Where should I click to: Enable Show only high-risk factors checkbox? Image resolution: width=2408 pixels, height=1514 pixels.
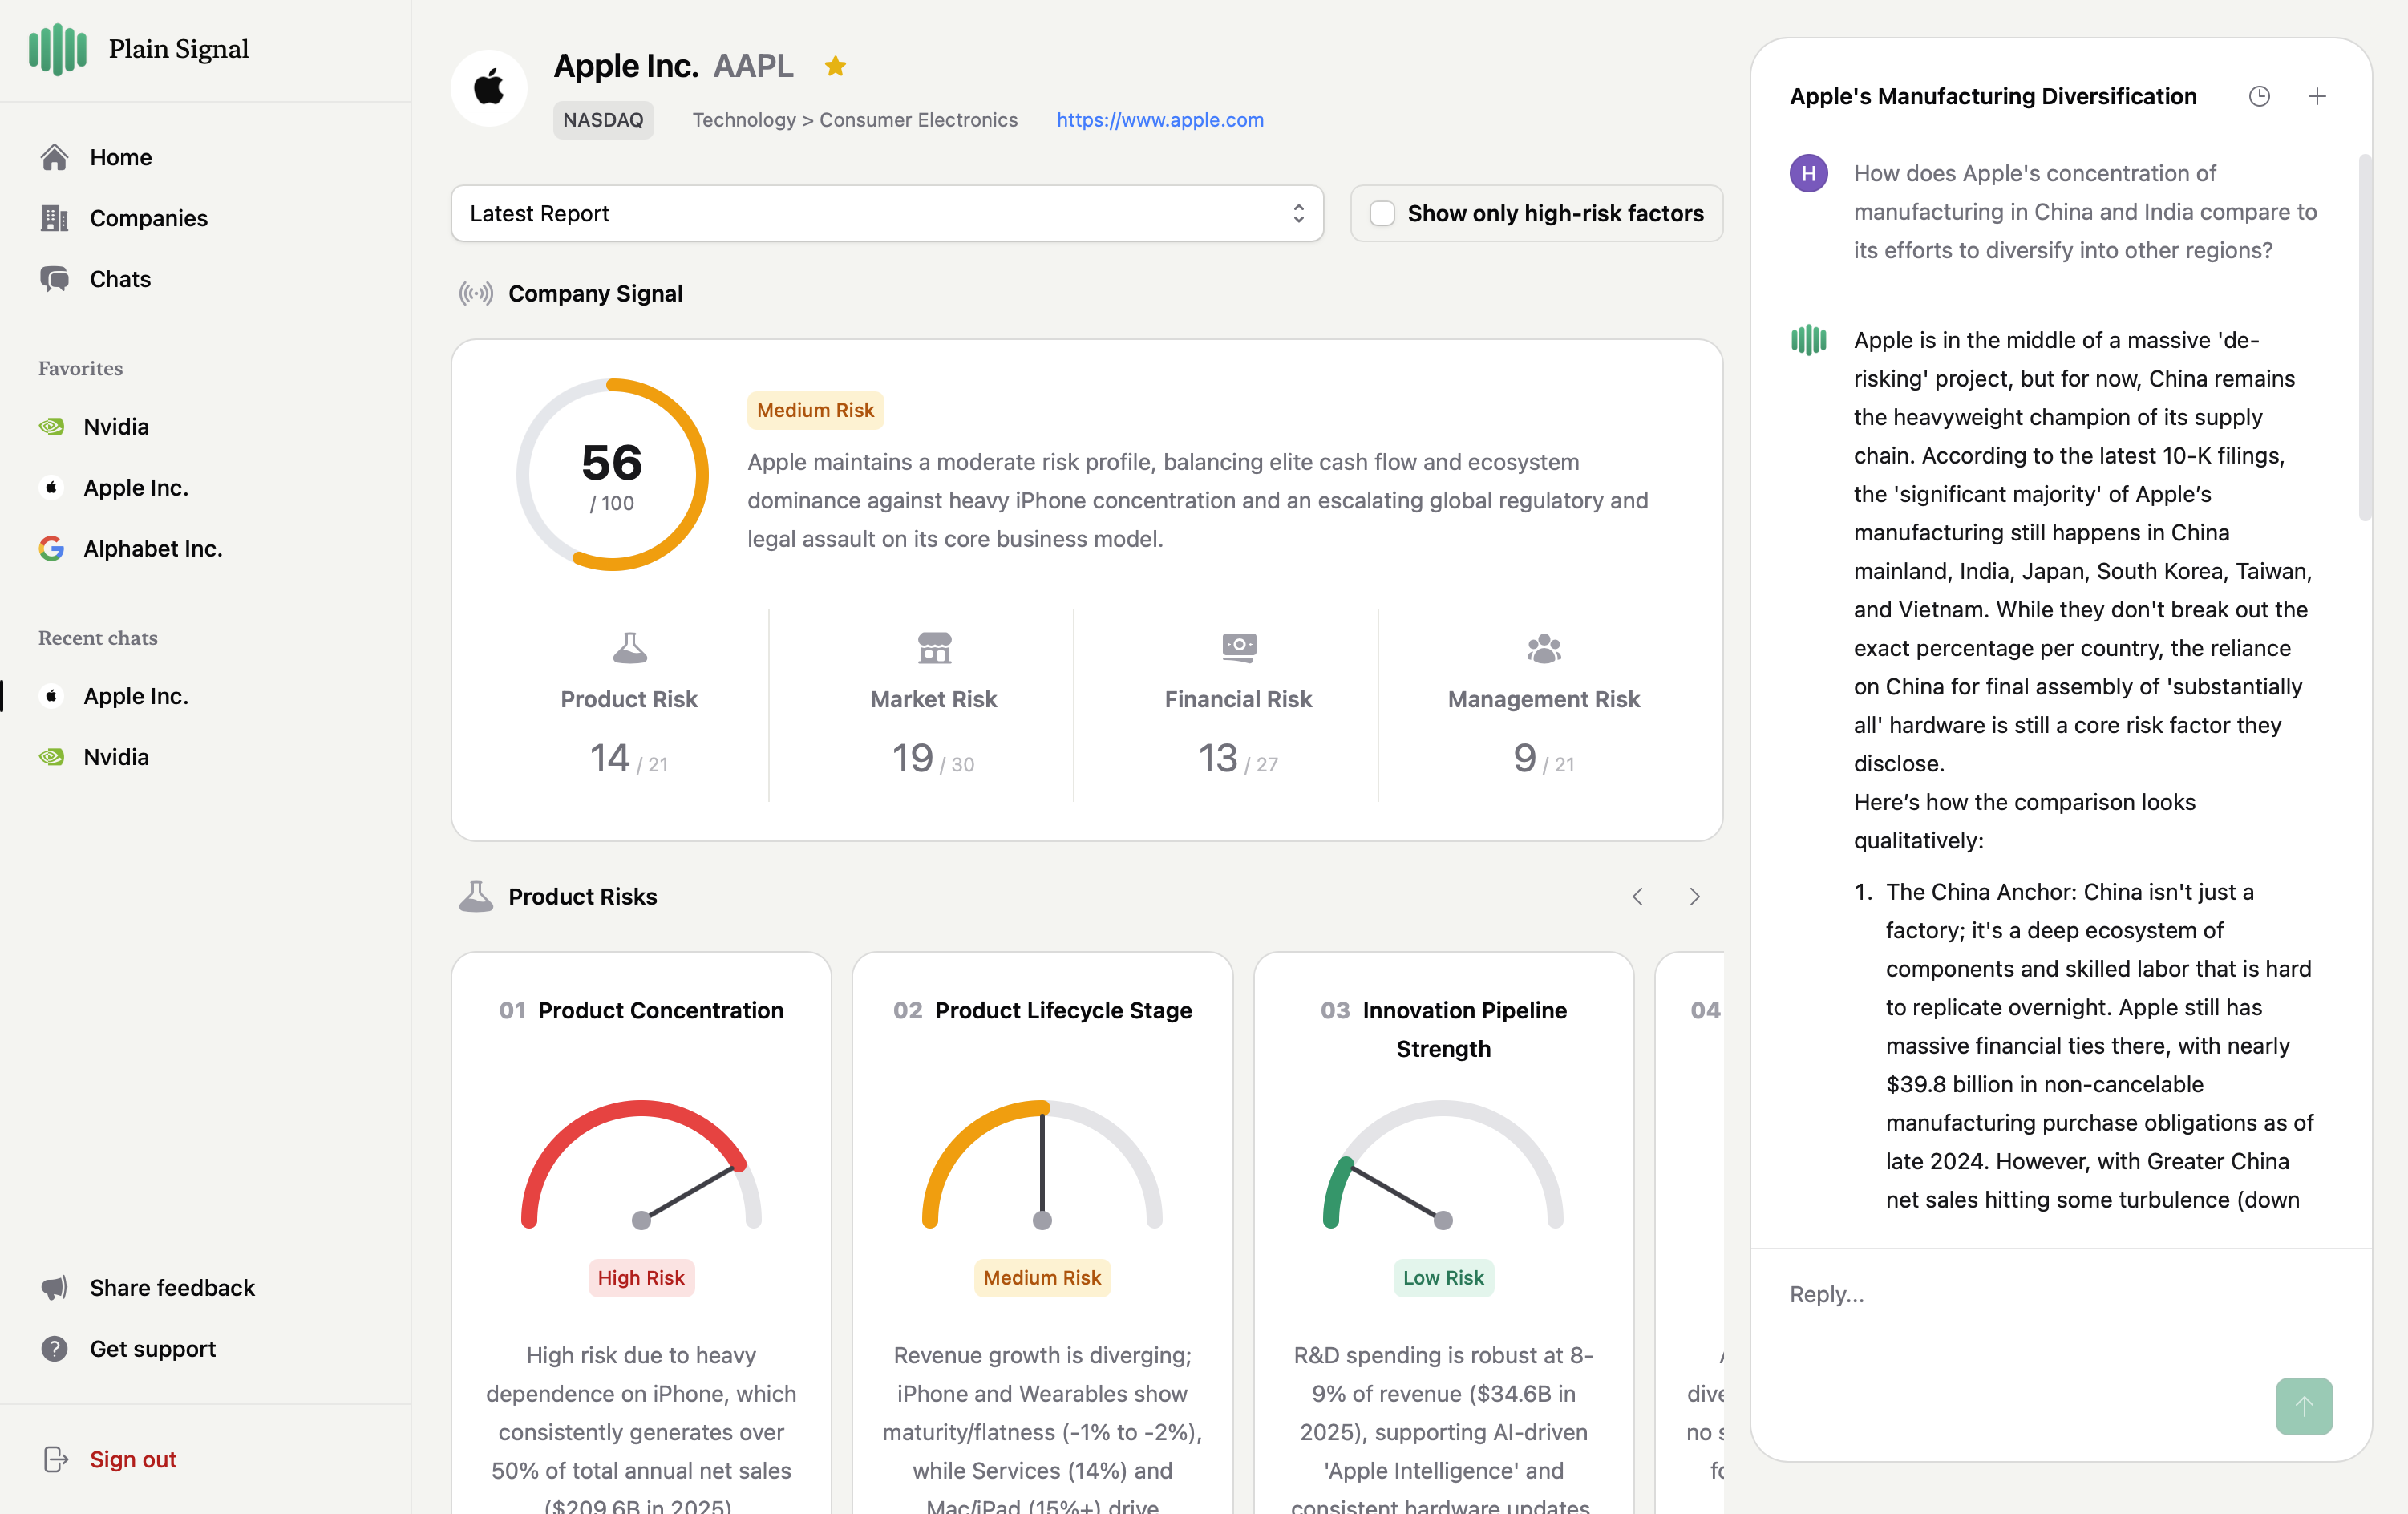pyautogui.click(x=1382, y=213)
